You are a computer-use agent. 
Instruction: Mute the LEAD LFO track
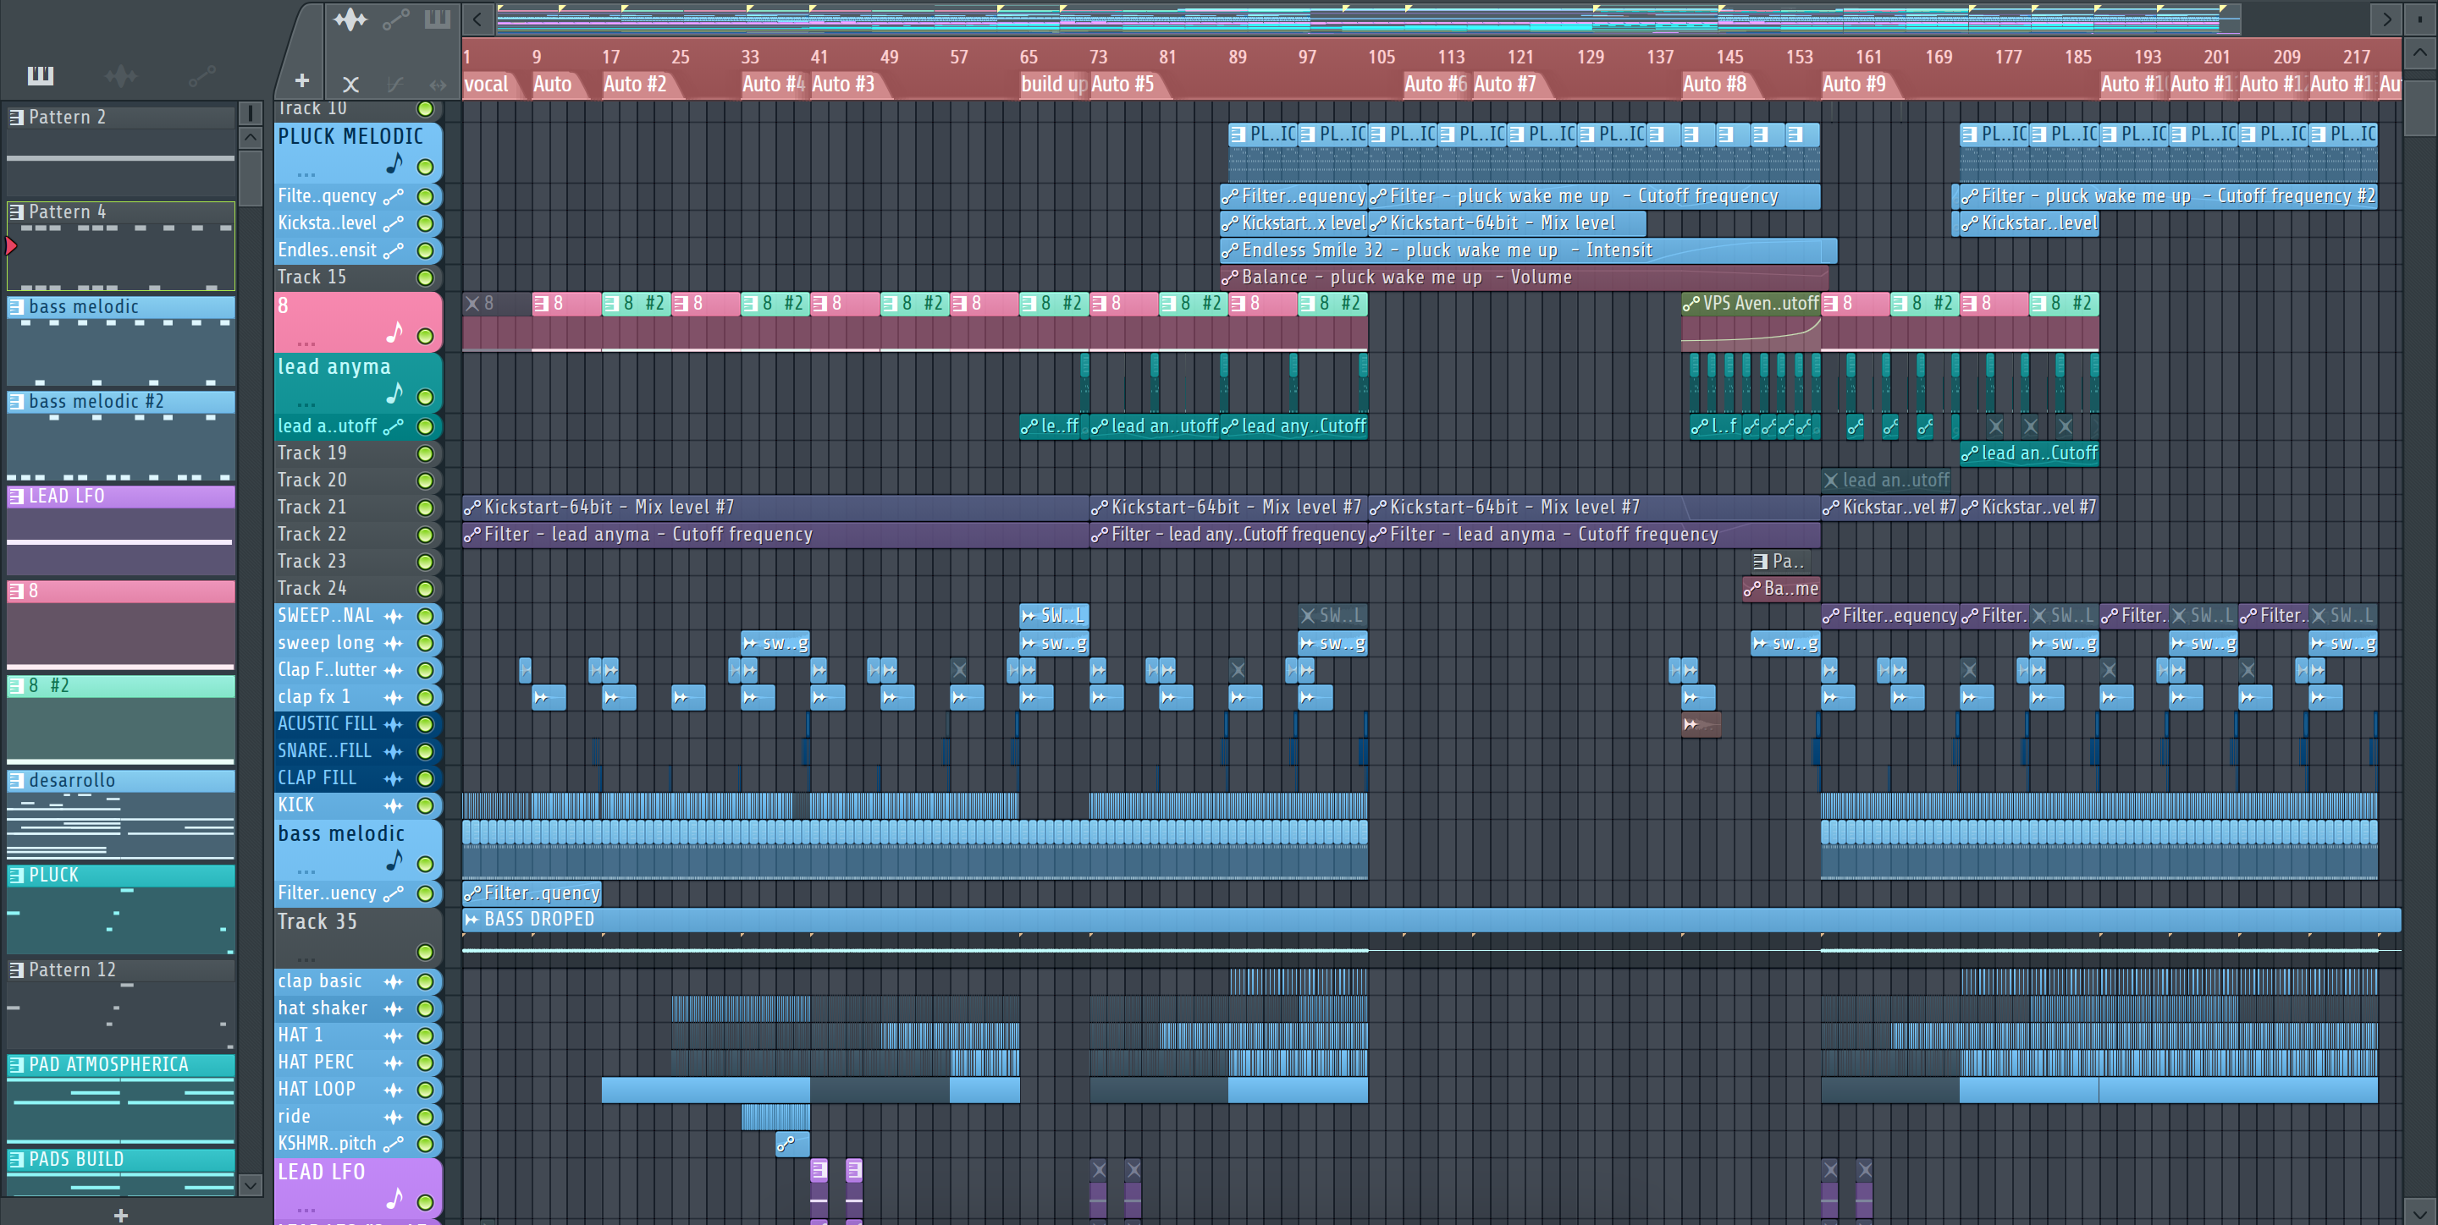click(426, 1202)
